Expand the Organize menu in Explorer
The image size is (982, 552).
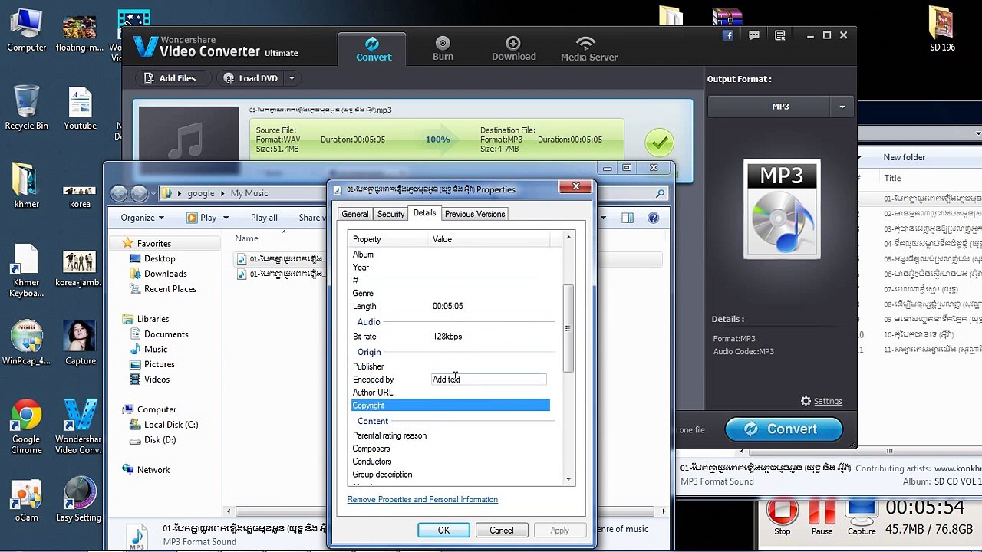[143, 218]
